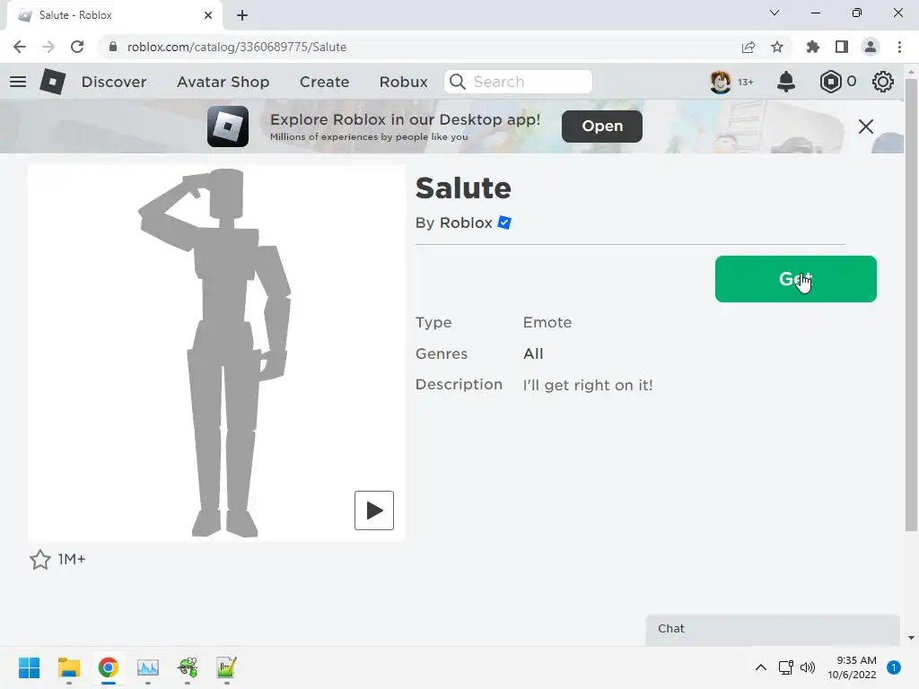
Task: Open the Discover page
Action: click(114, 82)
